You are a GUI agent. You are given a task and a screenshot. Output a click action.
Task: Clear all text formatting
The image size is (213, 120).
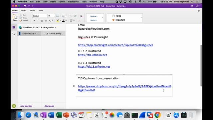coord(81,16)
